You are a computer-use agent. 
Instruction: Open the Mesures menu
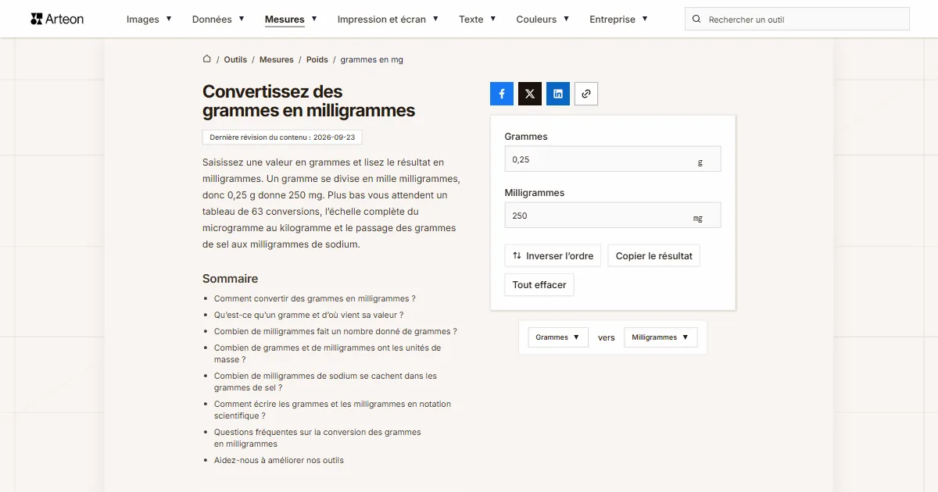[291, 20]
